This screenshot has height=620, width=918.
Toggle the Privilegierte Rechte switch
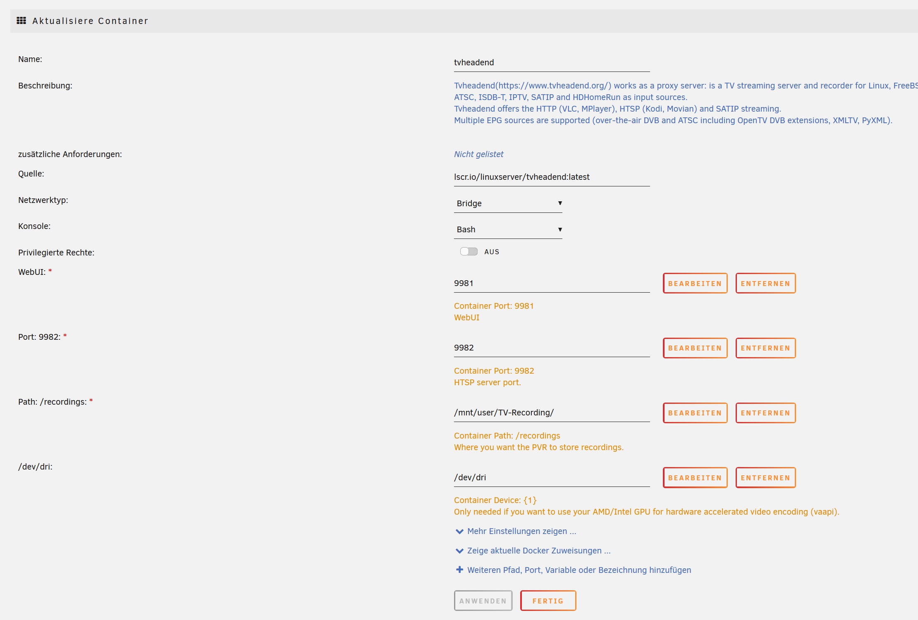point(469,251)
